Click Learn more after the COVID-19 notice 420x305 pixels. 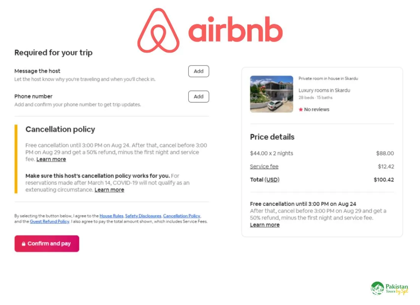(109, 189)
